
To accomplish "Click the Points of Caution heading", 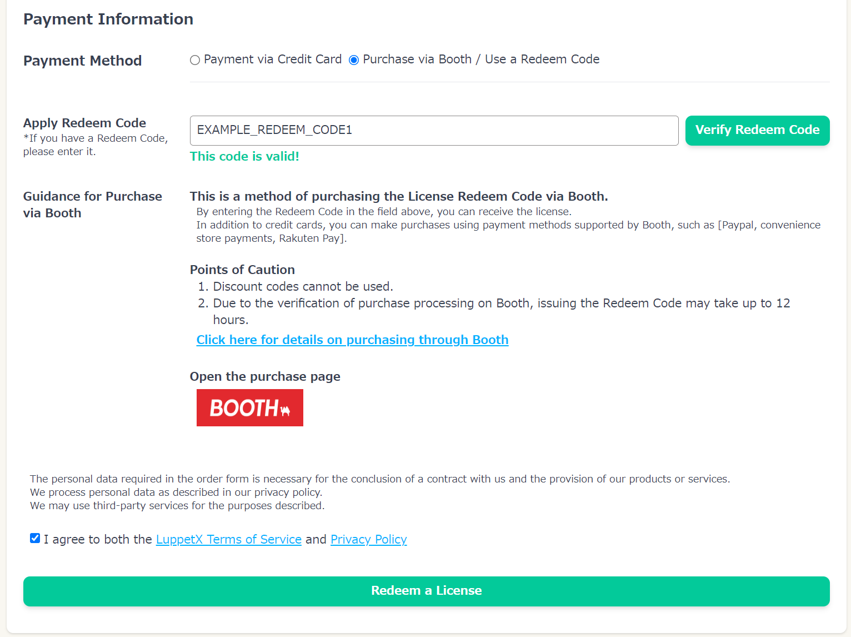I will [242, 270].
